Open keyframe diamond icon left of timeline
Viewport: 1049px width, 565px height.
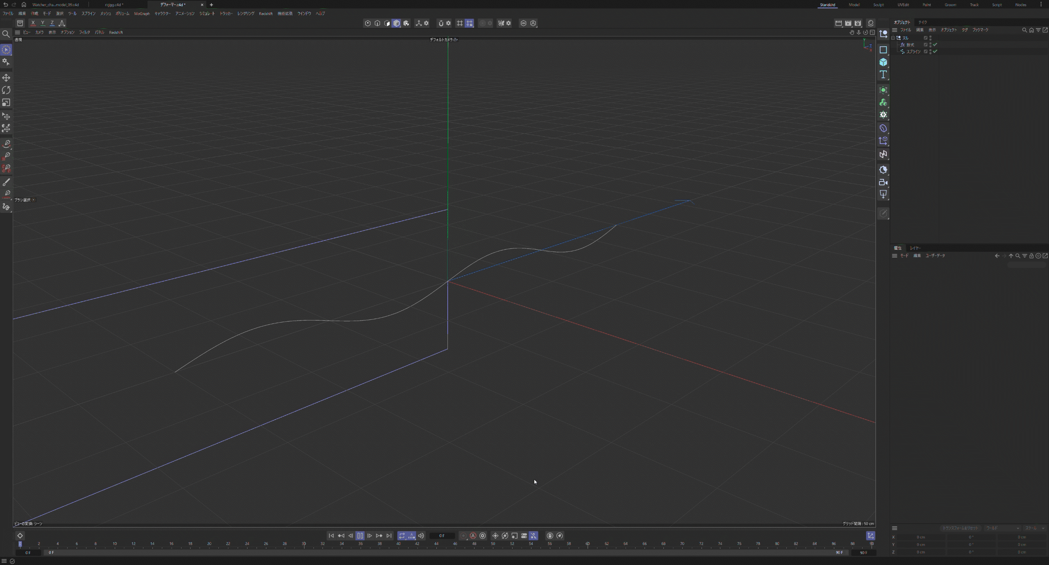point(20,536)
